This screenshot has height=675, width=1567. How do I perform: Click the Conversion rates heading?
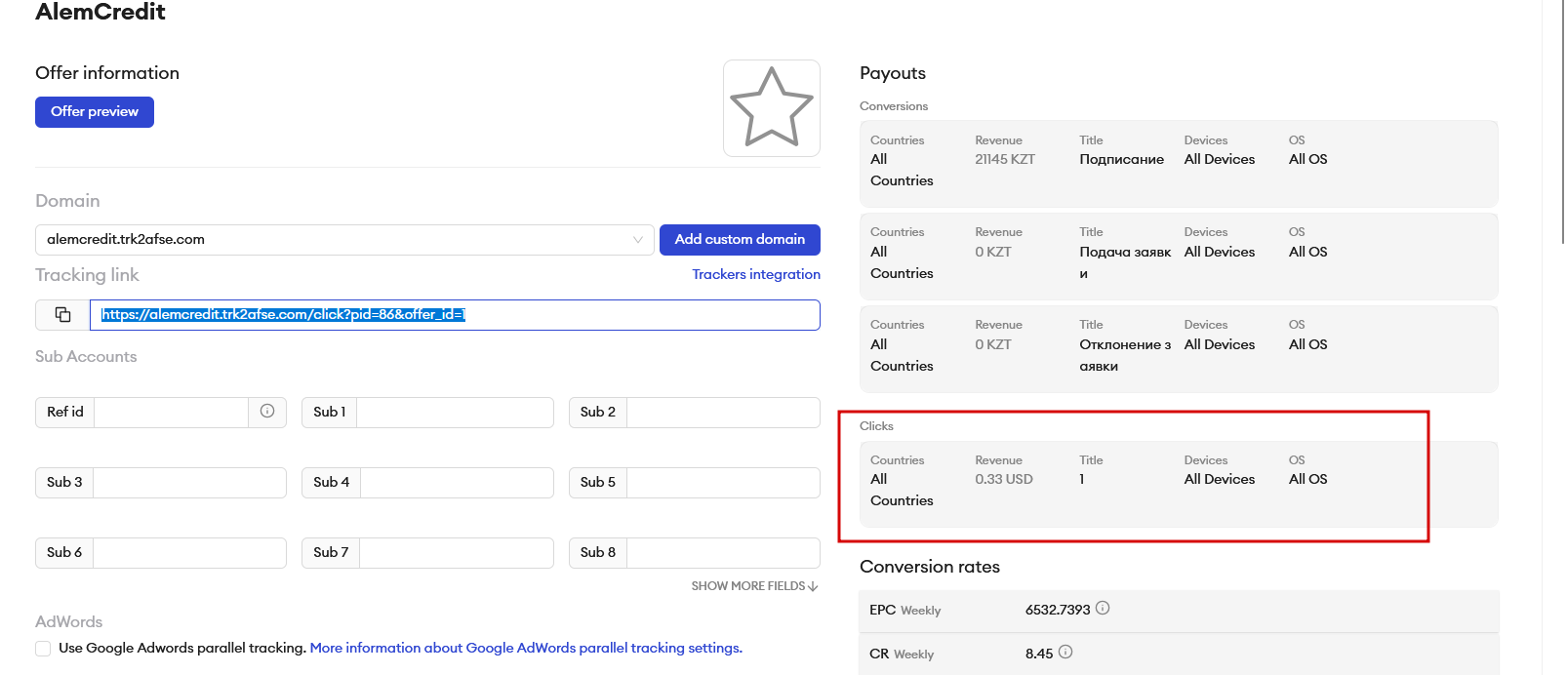(x=930, y=567)
